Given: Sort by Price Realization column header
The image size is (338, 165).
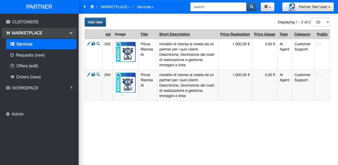Looking at the screenshot, I should [235, 34].
